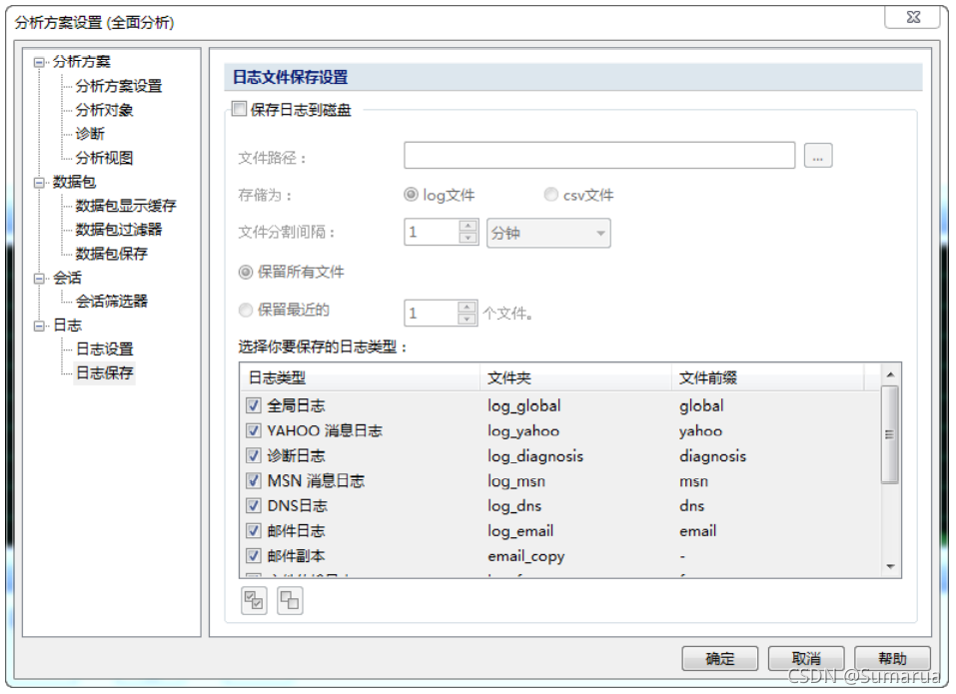This screenshot has width=956, height=694.
Task: Click the log list scroll down arrow
Action: pos(890,566)
